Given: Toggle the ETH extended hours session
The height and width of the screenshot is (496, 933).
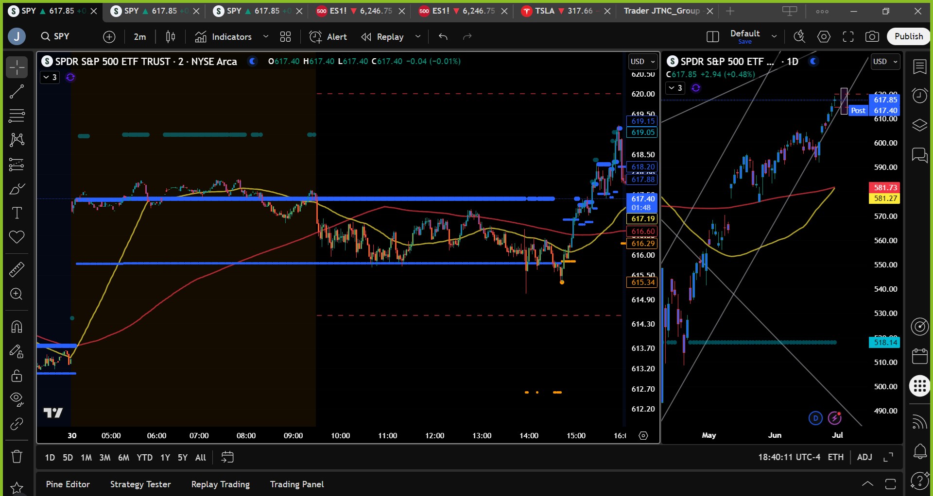Looking at the screenshot, I should coord(836,457).
